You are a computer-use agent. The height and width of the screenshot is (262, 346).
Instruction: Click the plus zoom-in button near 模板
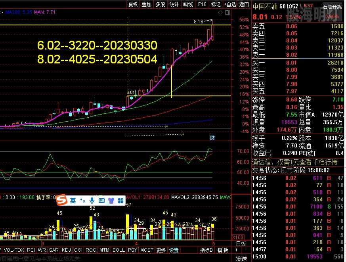click(236, 250)
